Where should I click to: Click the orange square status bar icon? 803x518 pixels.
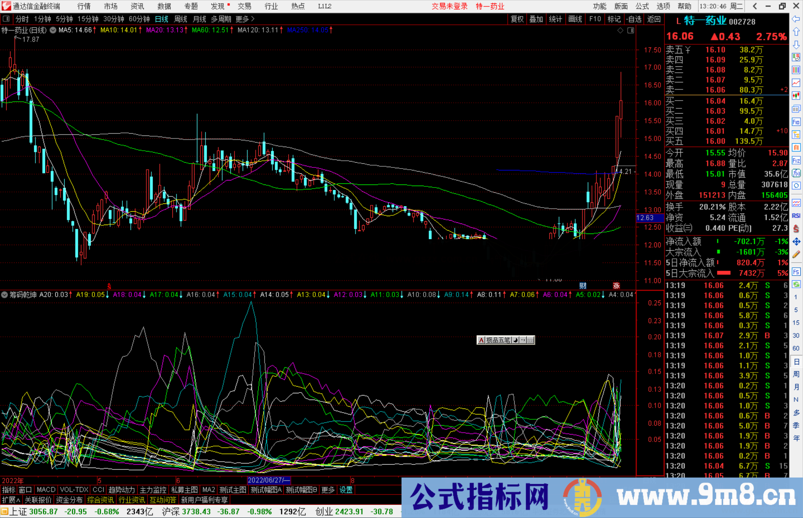coord(4,511)
